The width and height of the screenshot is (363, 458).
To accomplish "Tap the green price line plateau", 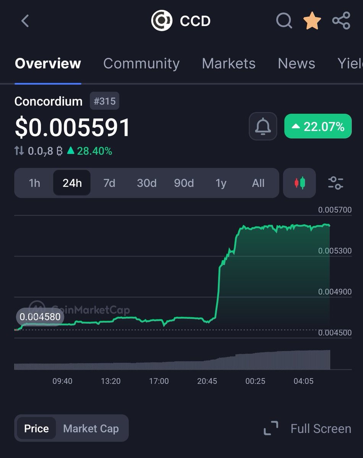I will [x=285, y=227].
